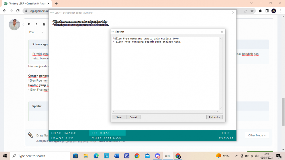Viewport: 285px width, 160px height.
Task: Open the LSRP app in taskbar
Action: pos(168,156)
